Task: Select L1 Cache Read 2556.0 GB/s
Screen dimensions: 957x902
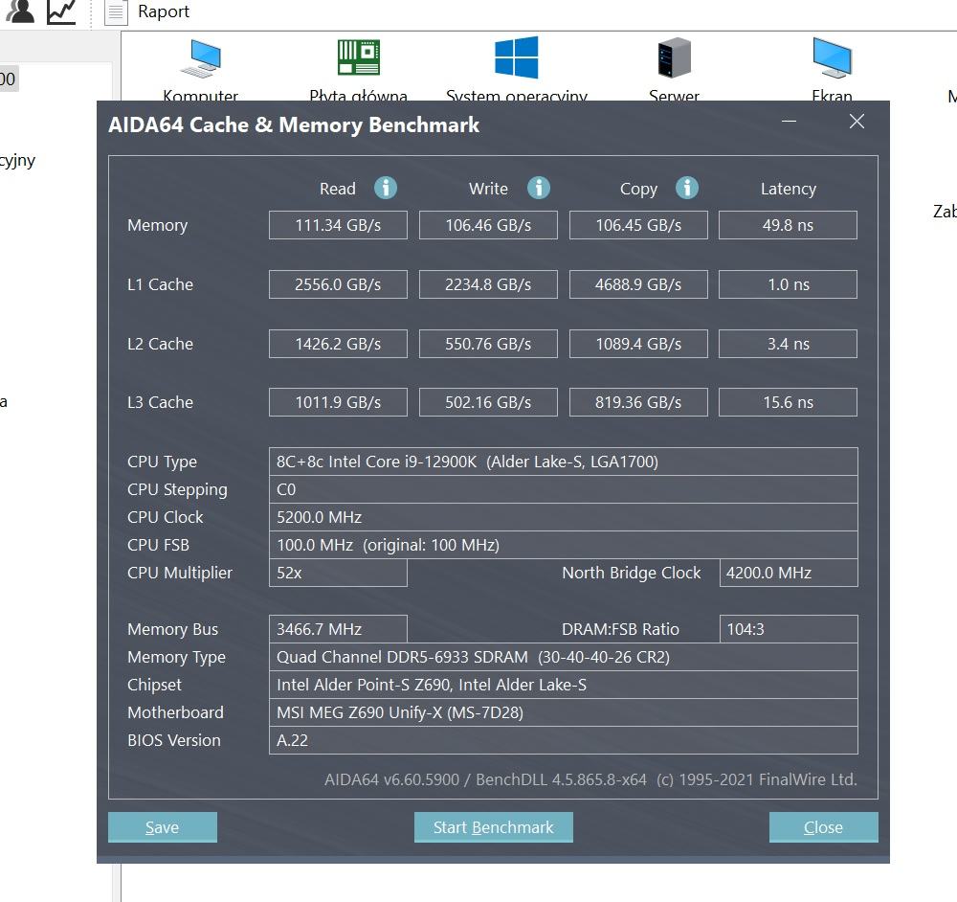Action: coord(338,284)
